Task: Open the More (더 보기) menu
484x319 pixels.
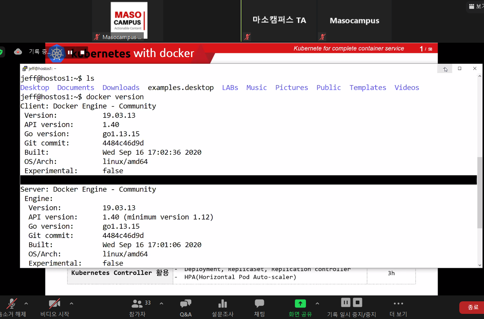Action: pyautogui.click(x=398, y=304)
